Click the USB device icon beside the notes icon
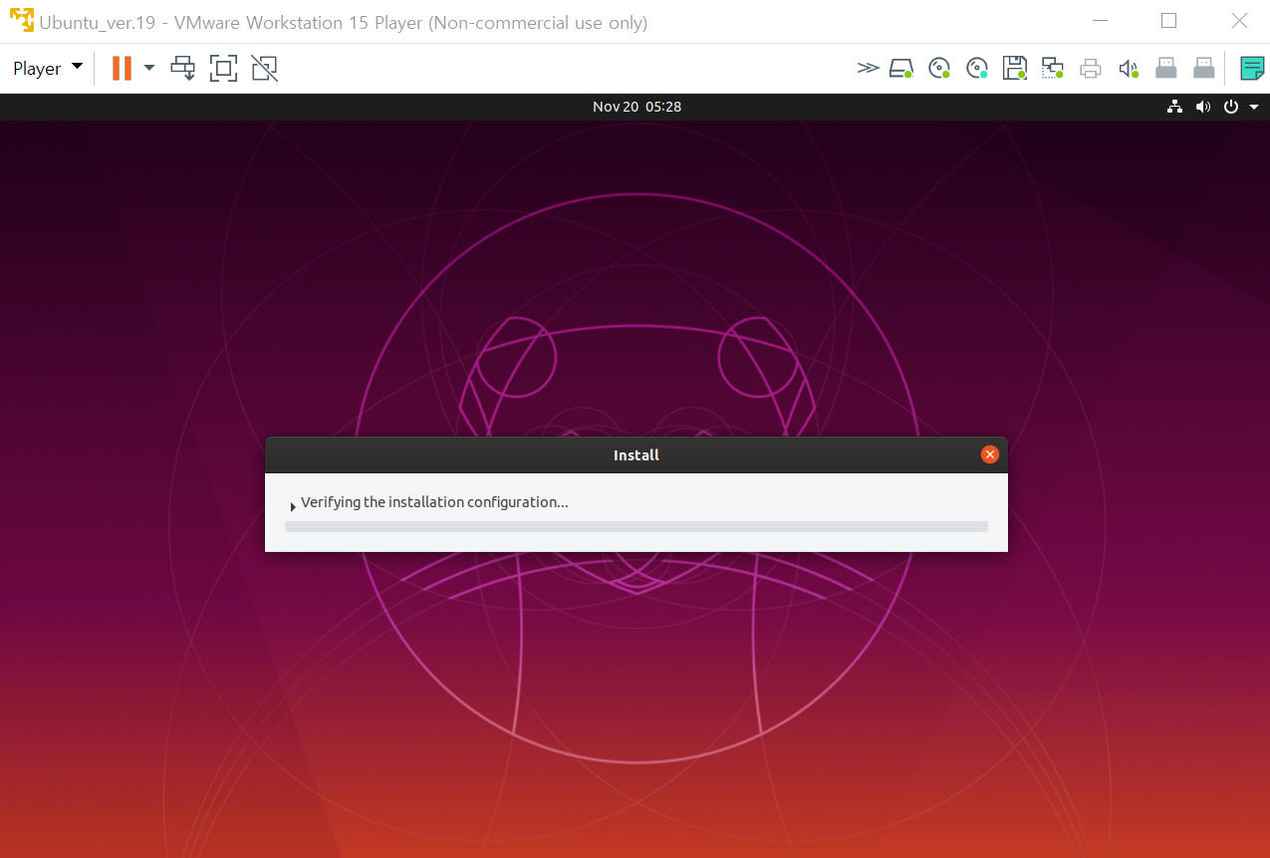 pyautogui.click(x=1204, y=68)
